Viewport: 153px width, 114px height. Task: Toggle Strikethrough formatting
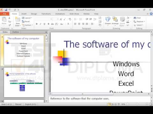pos(52,24)
